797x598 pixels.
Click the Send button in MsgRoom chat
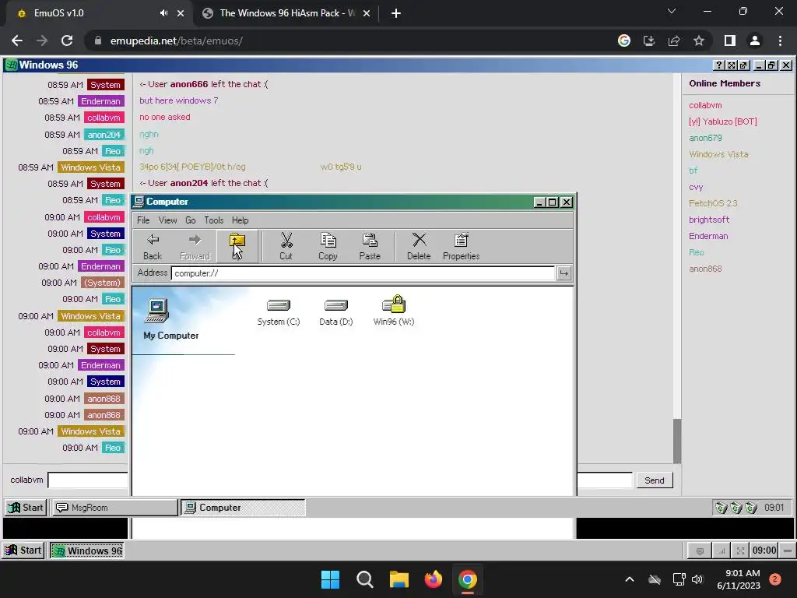(654, 480)
